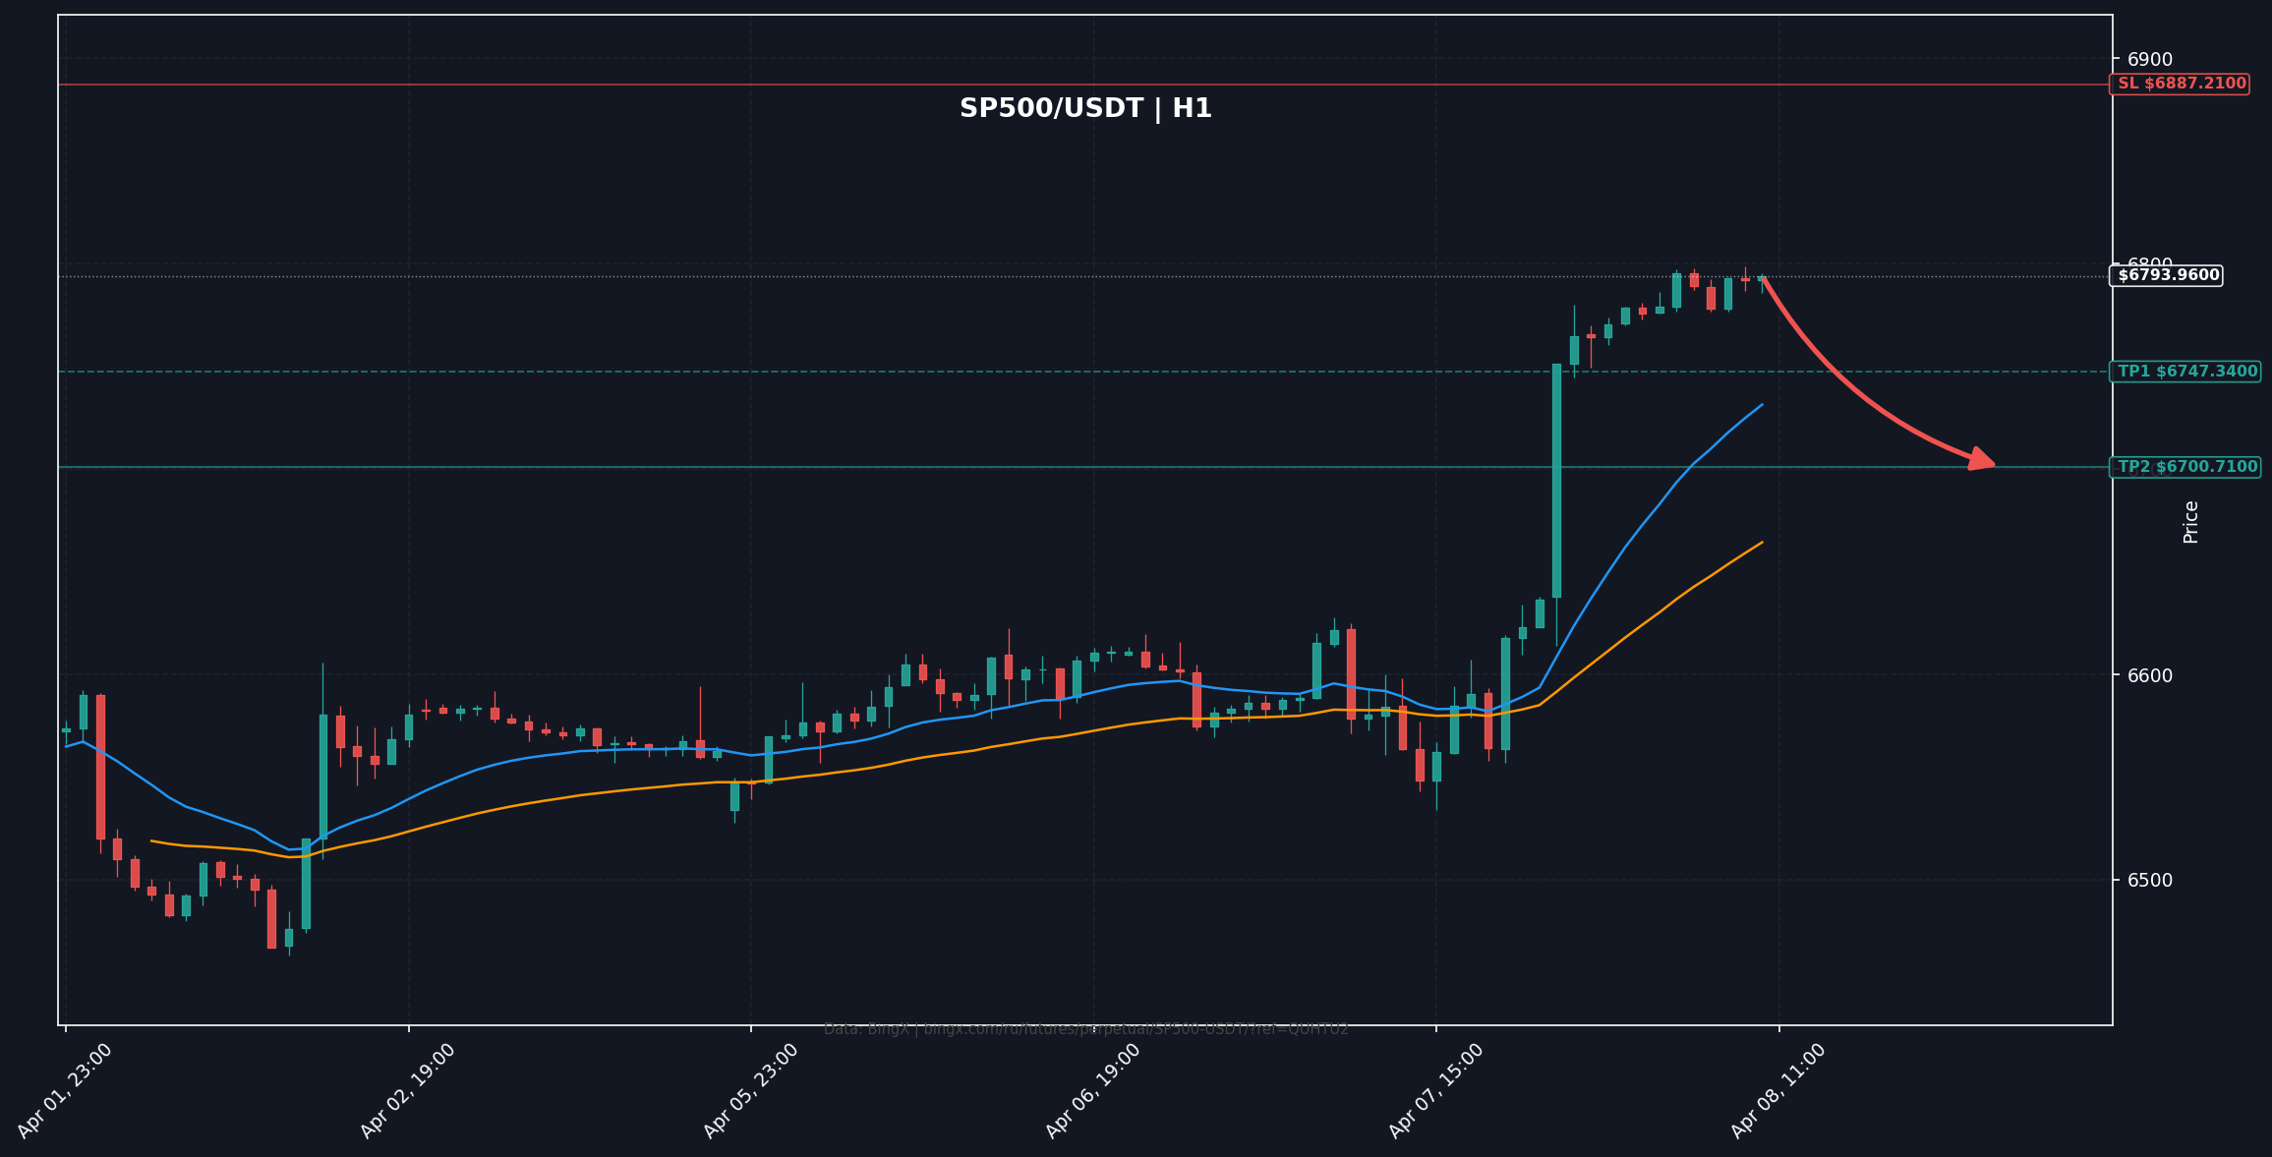The height and width of the screenshot is (1157, 2272).
Task: Click the Apr 01, 23:00 time axis label
Action: pos(66,1090)
